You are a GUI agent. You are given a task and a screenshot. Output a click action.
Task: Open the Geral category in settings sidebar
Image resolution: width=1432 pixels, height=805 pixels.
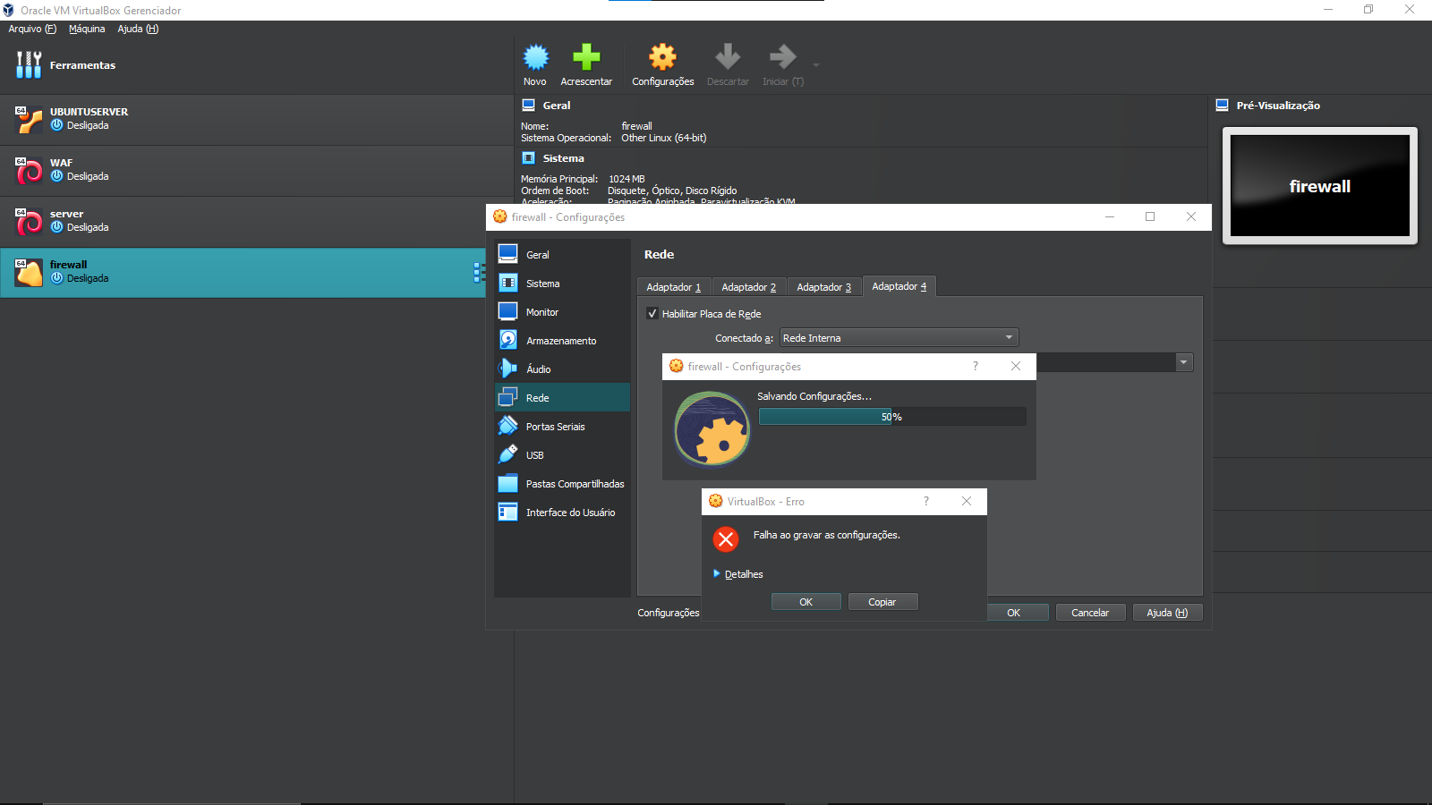(562, 255)
